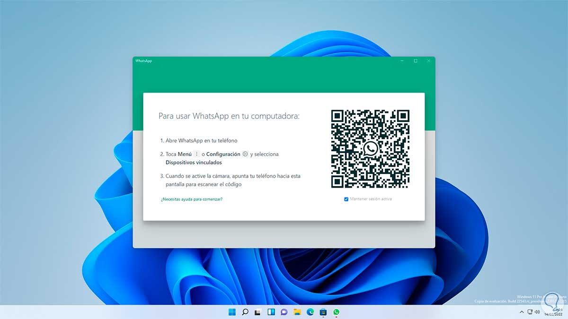
Task: Click 'Abre WhatsApp en tu teléfono' step text
Action: [202, 141]
